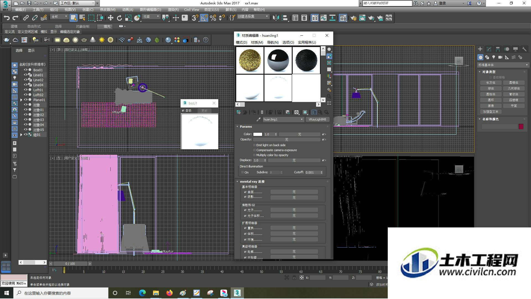Click the sun light icon in ribbon
531x299 pixels.
pyautogui.click(x=102, y=40)
